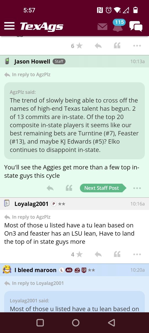
Task: Tap the Android home circle button
Action: [x=76, y=322]
